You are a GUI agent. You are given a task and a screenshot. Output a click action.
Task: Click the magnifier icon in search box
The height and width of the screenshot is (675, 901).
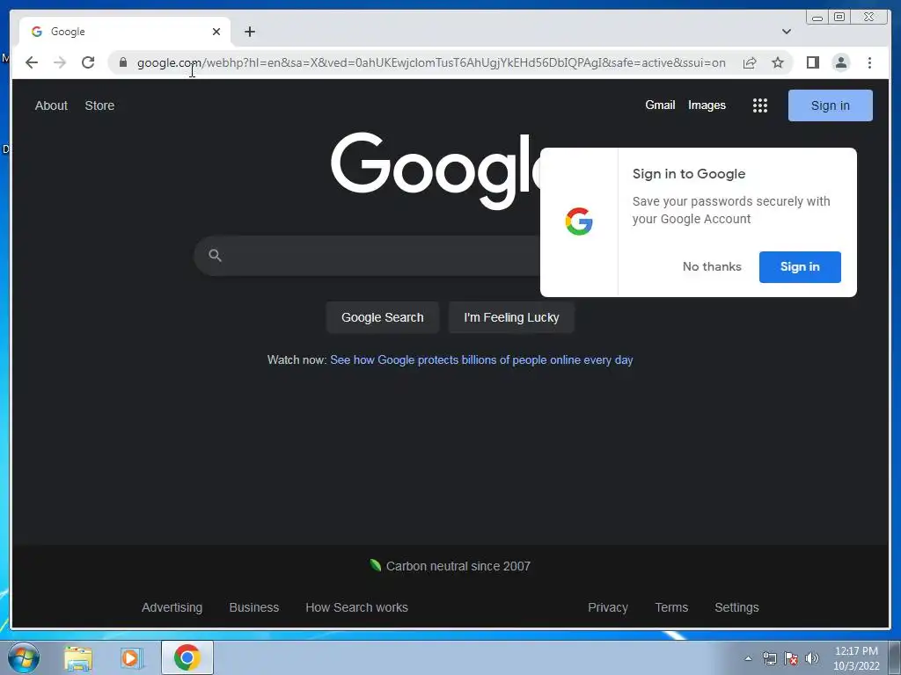click(215, 256)
